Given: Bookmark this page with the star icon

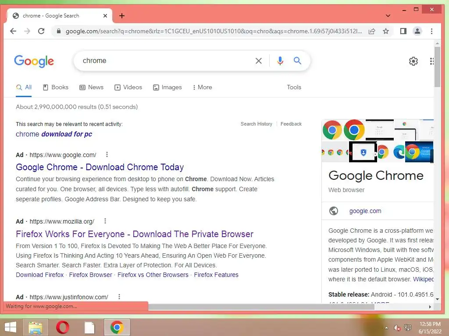Looking at the screenshot, I should point(386,31).
